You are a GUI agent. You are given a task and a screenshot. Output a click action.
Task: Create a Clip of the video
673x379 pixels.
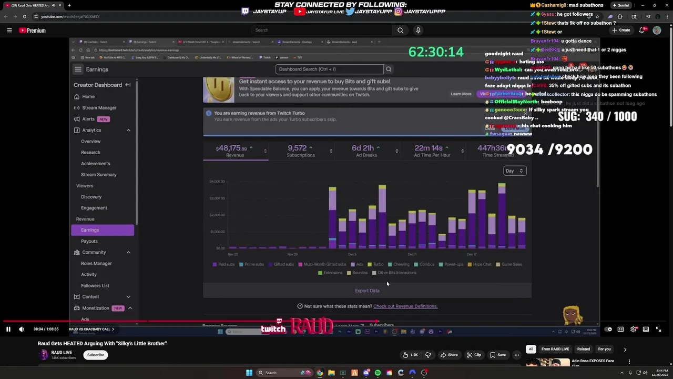tap(474, 355)
